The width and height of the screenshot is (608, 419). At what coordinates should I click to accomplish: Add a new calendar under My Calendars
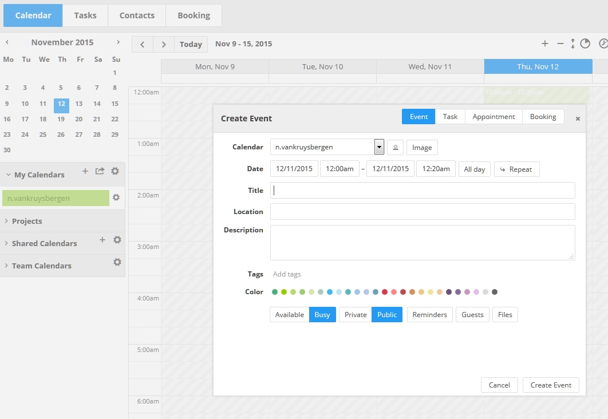coord(85,171)
